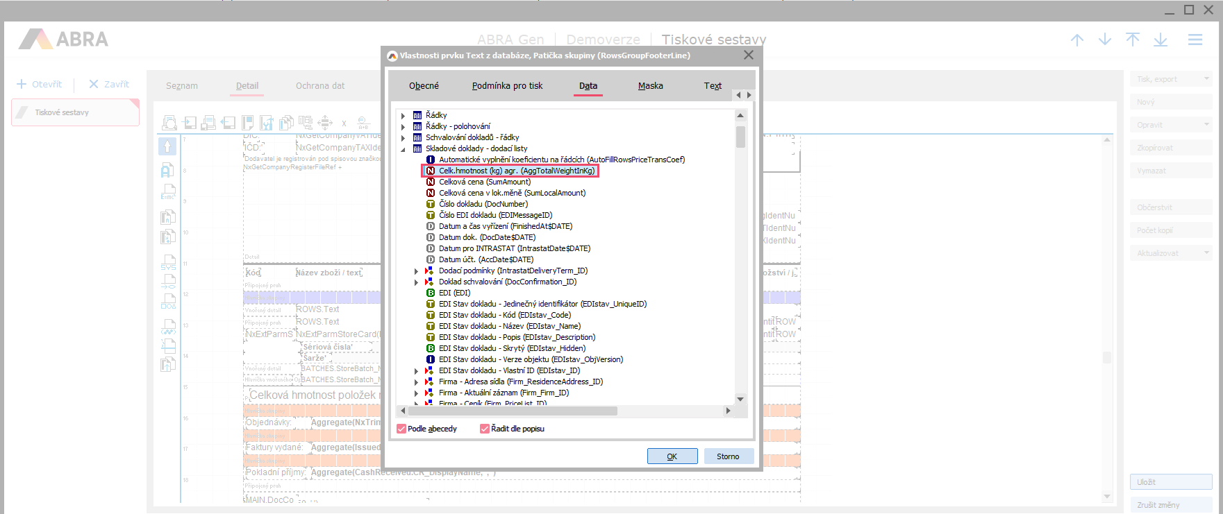Select EDI Stav dokladu - Popis field
Screen dimensions: 1223x514
(517, 337)
